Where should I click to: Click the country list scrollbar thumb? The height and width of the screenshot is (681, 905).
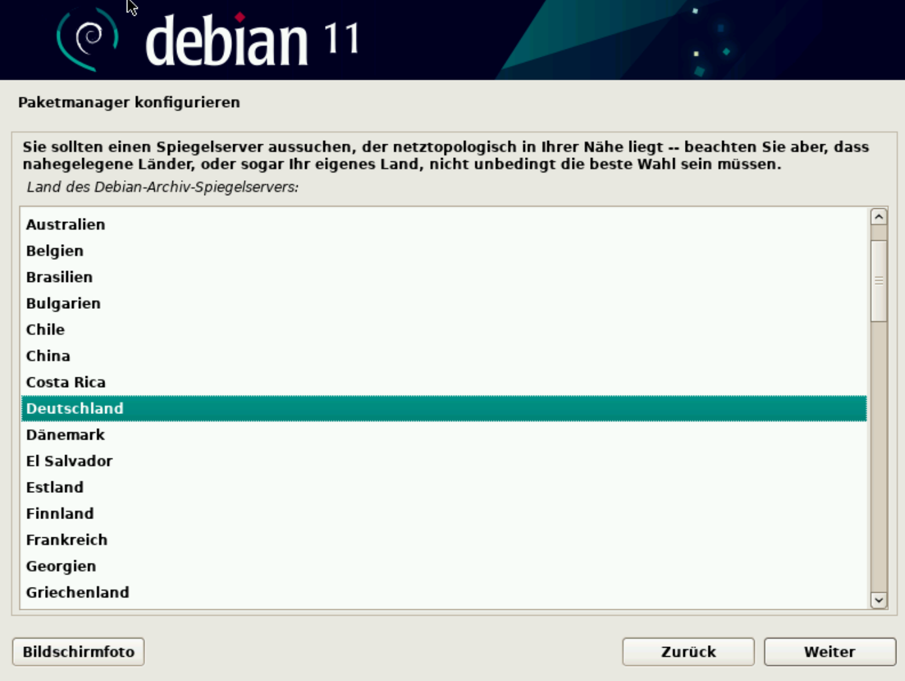coord(879,281)
